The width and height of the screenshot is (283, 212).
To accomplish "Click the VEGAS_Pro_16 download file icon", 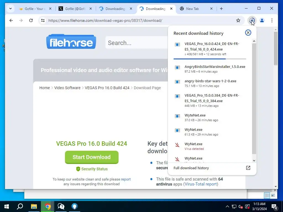I will pos(177,44).
